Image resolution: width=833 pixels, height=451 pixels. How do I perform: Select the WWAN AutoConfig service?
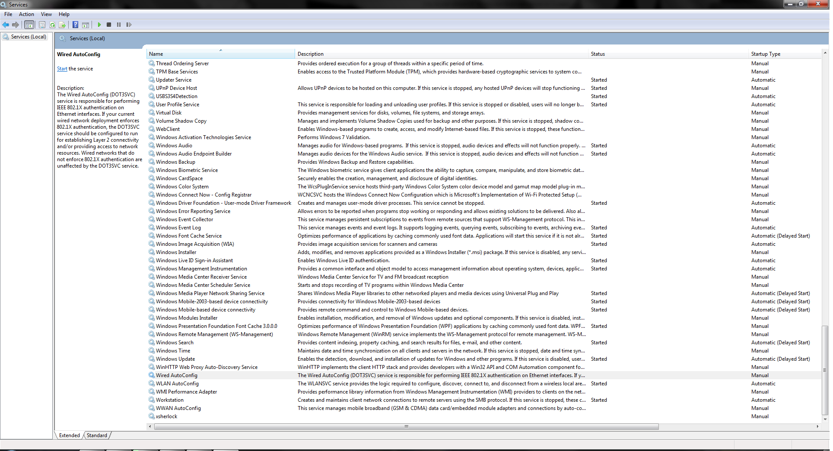[x=484, y=408]
